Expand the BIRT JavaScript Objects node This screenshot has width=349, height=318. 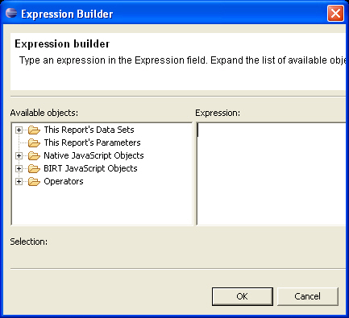[19, 168]
